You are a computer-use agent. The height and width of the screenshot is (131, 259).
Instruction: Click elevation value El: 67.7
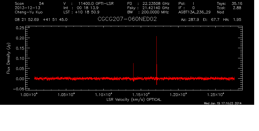click(x=211, y=20)
